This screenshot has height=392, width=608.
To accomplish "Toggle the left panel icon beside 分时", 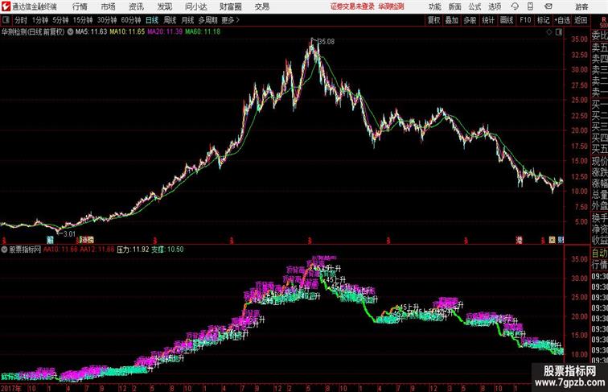I will pos(6,20).
